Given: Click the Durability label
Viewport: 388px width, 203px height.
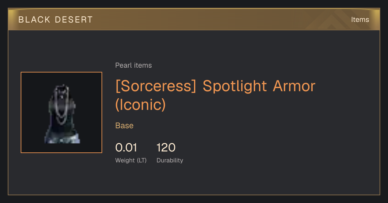Looking at the screenshot, I should point(170,160).
